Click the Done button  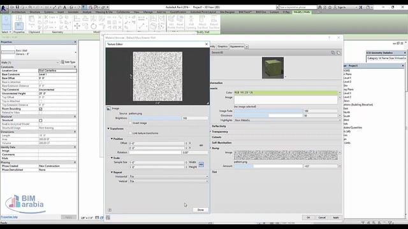[200, 210]
